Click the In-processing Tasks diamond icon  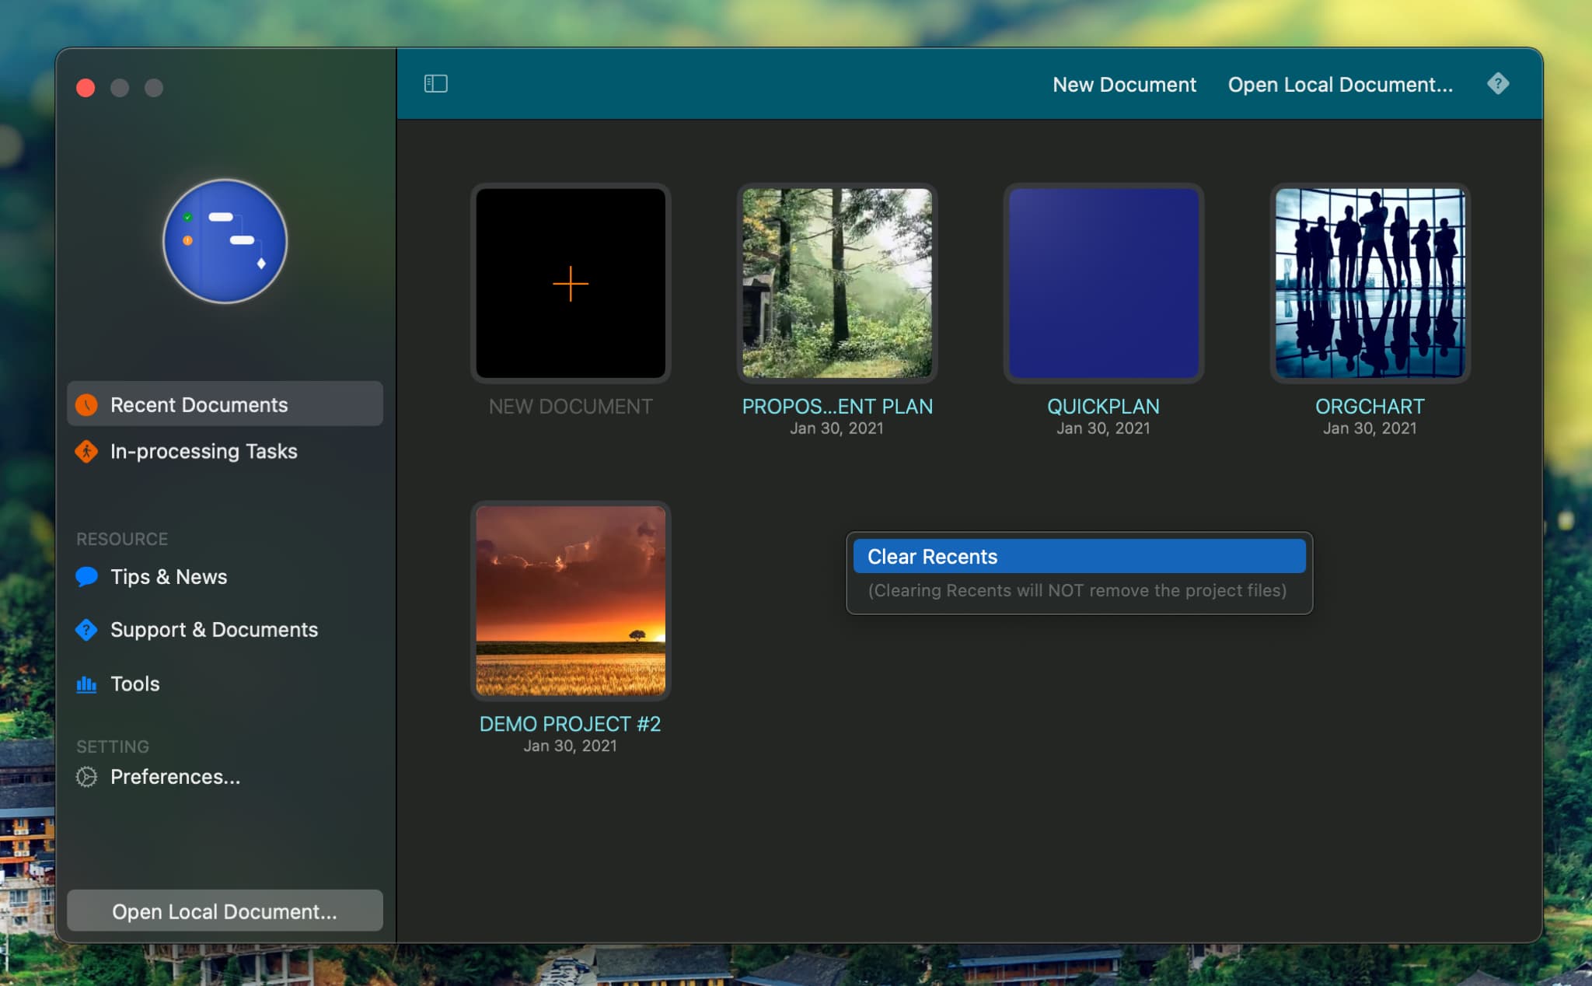click(x=86, y=451)
